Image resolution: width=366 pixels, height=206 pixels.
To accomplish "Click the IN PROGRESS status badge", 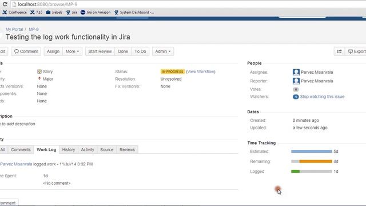I will point(173,72).
